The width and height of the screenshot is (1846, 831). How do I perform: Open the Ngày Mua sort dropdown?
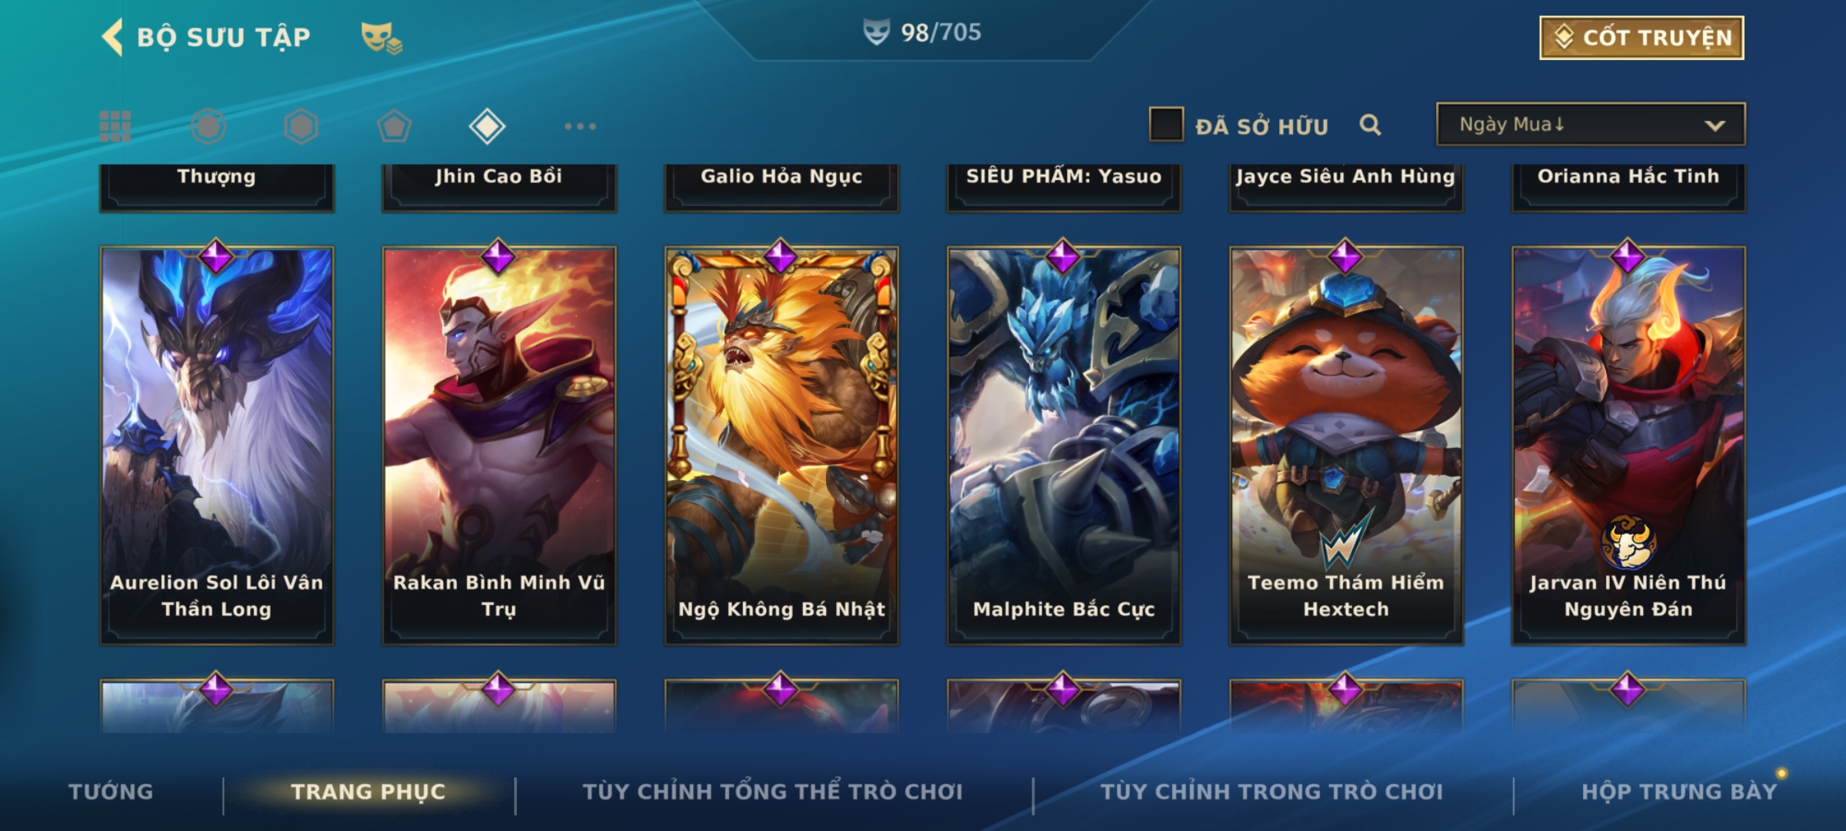tap(1591, 124)
